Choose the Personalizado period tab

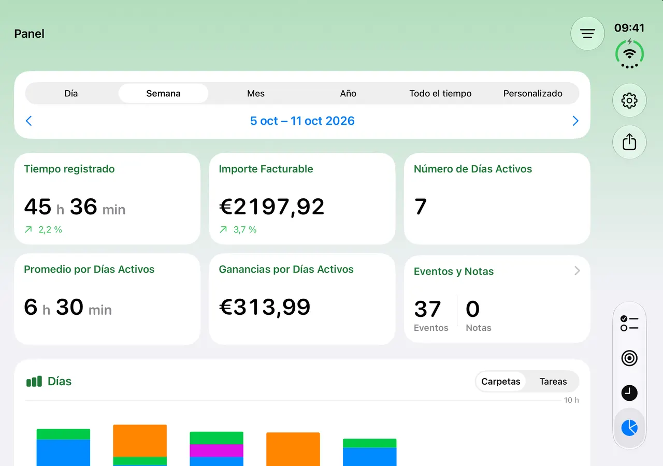pos(533,94)
